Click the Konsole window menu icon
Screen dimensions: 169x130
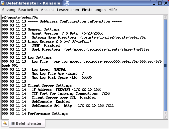(x=3, y=3)
